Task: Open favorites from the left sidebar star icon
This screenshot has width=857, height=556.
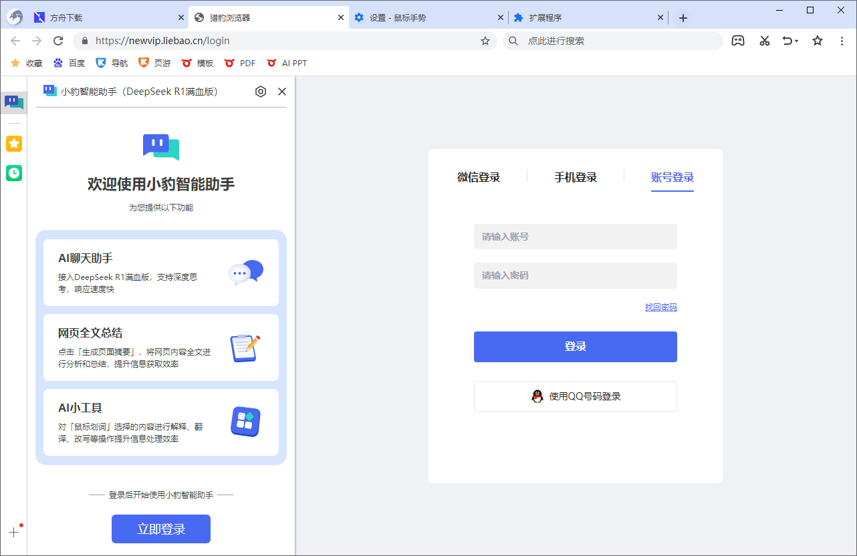Action: (x=14, y=144)
